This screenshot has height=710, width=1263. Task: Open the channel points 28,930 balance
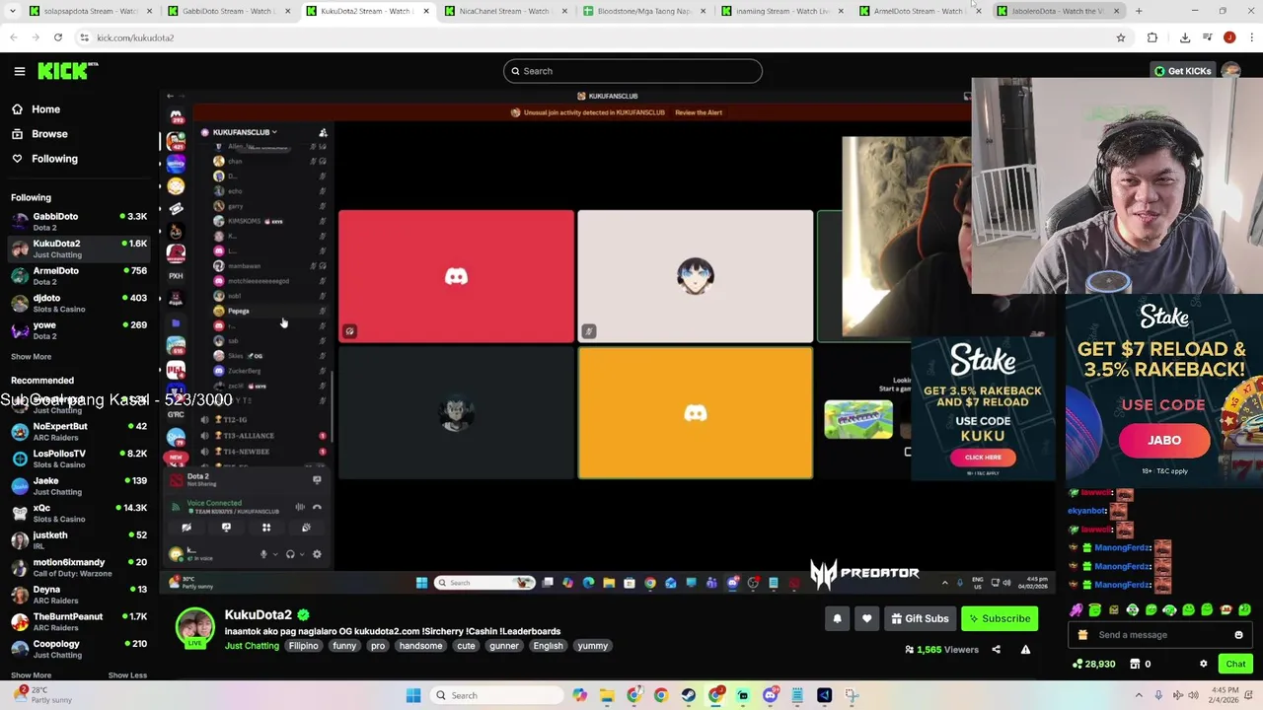coord(1093,664)
